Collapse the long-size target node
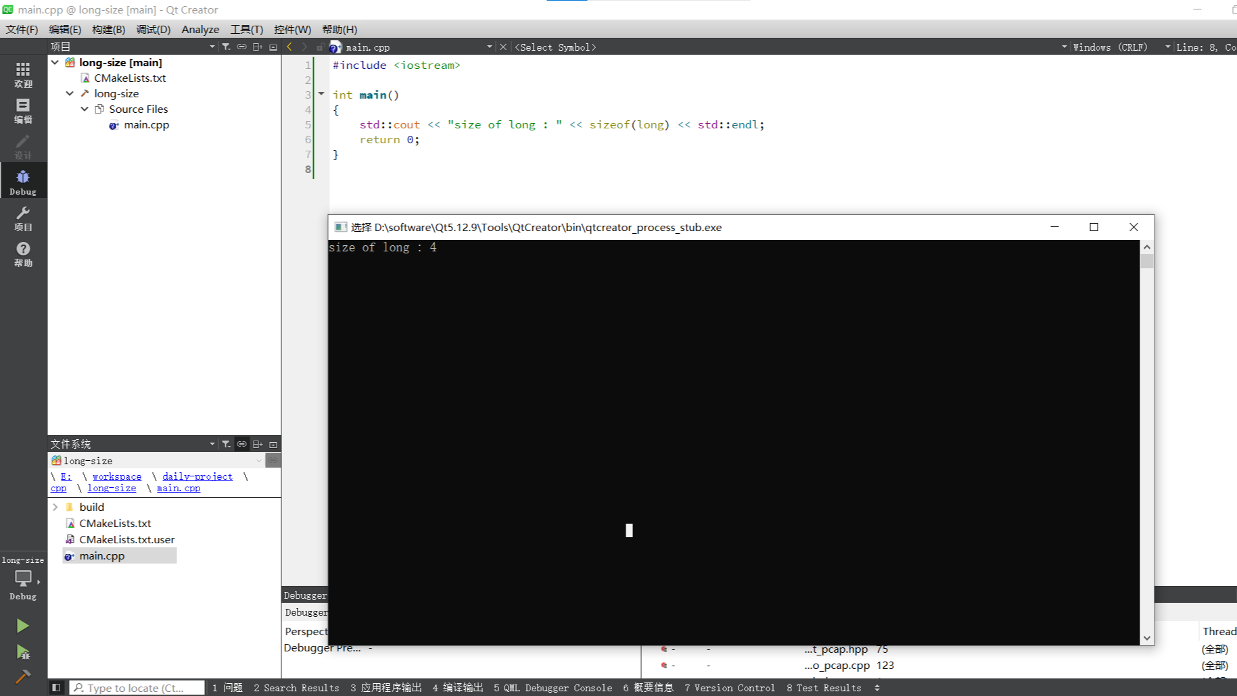 point(70,93)
